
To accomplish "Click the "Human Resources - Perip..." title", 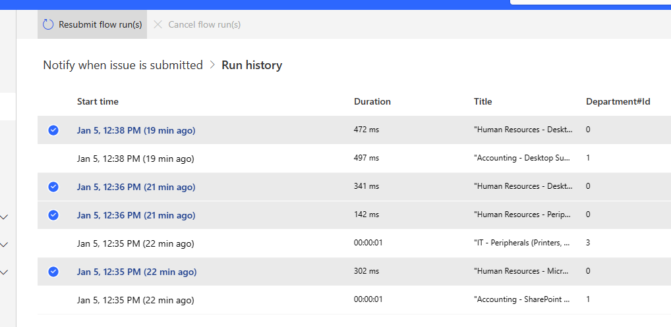I will (x=523, y=214).
